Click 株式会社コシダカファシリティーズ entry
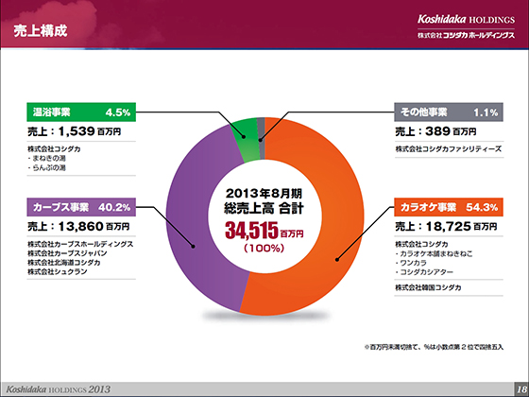The height and width of the screenshot is (397, 529). click(449, 149)
